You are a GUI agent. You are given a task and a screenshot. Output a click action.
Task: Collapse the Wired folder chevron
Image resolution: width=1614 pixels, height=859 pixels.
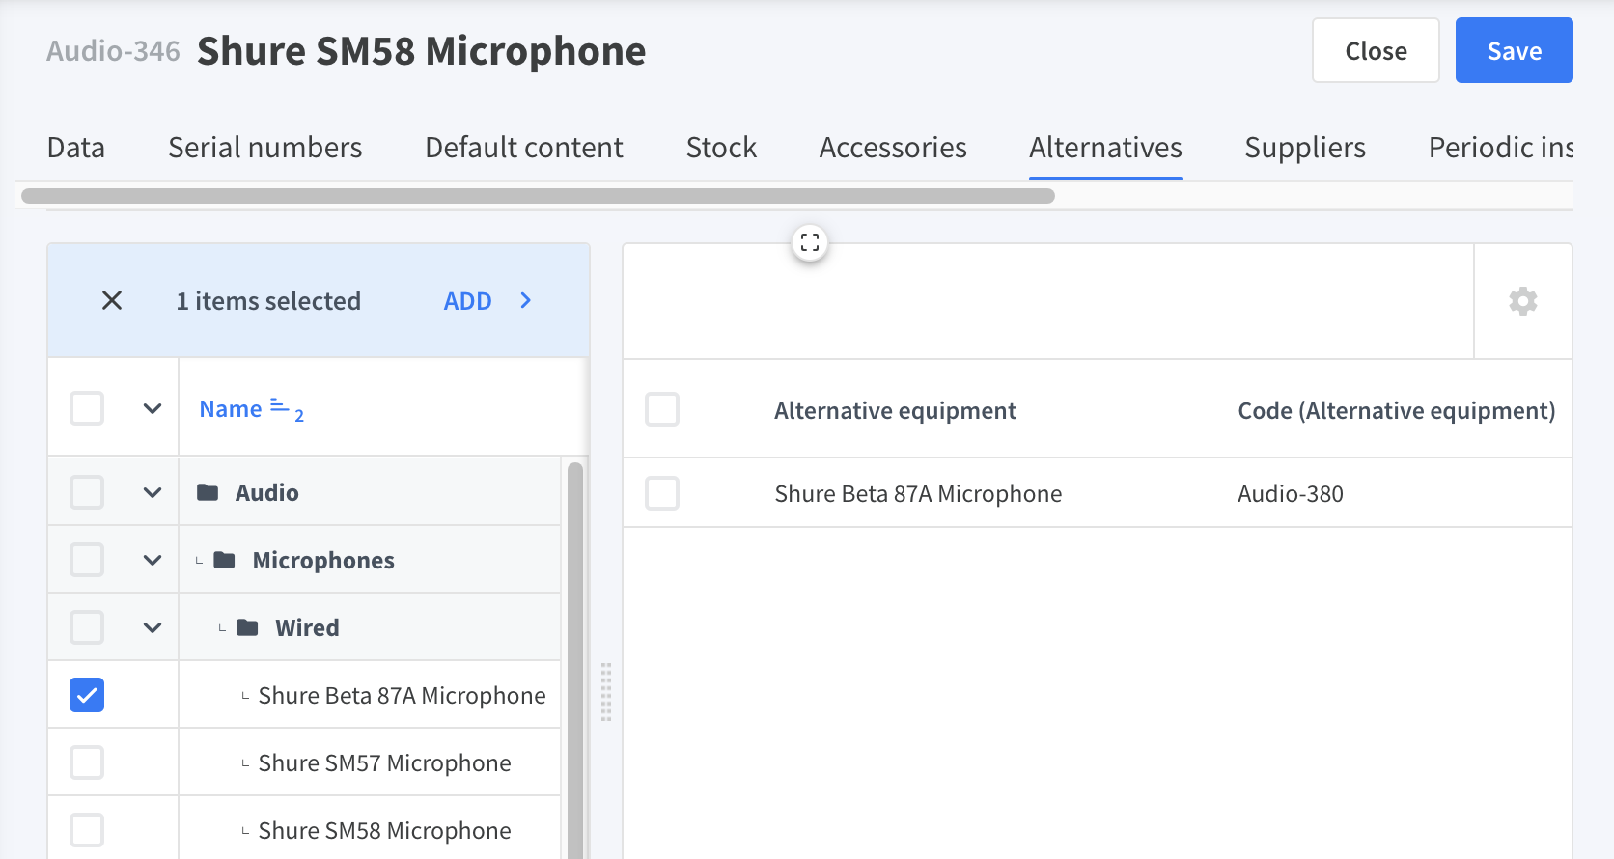(x=153, y=627)
